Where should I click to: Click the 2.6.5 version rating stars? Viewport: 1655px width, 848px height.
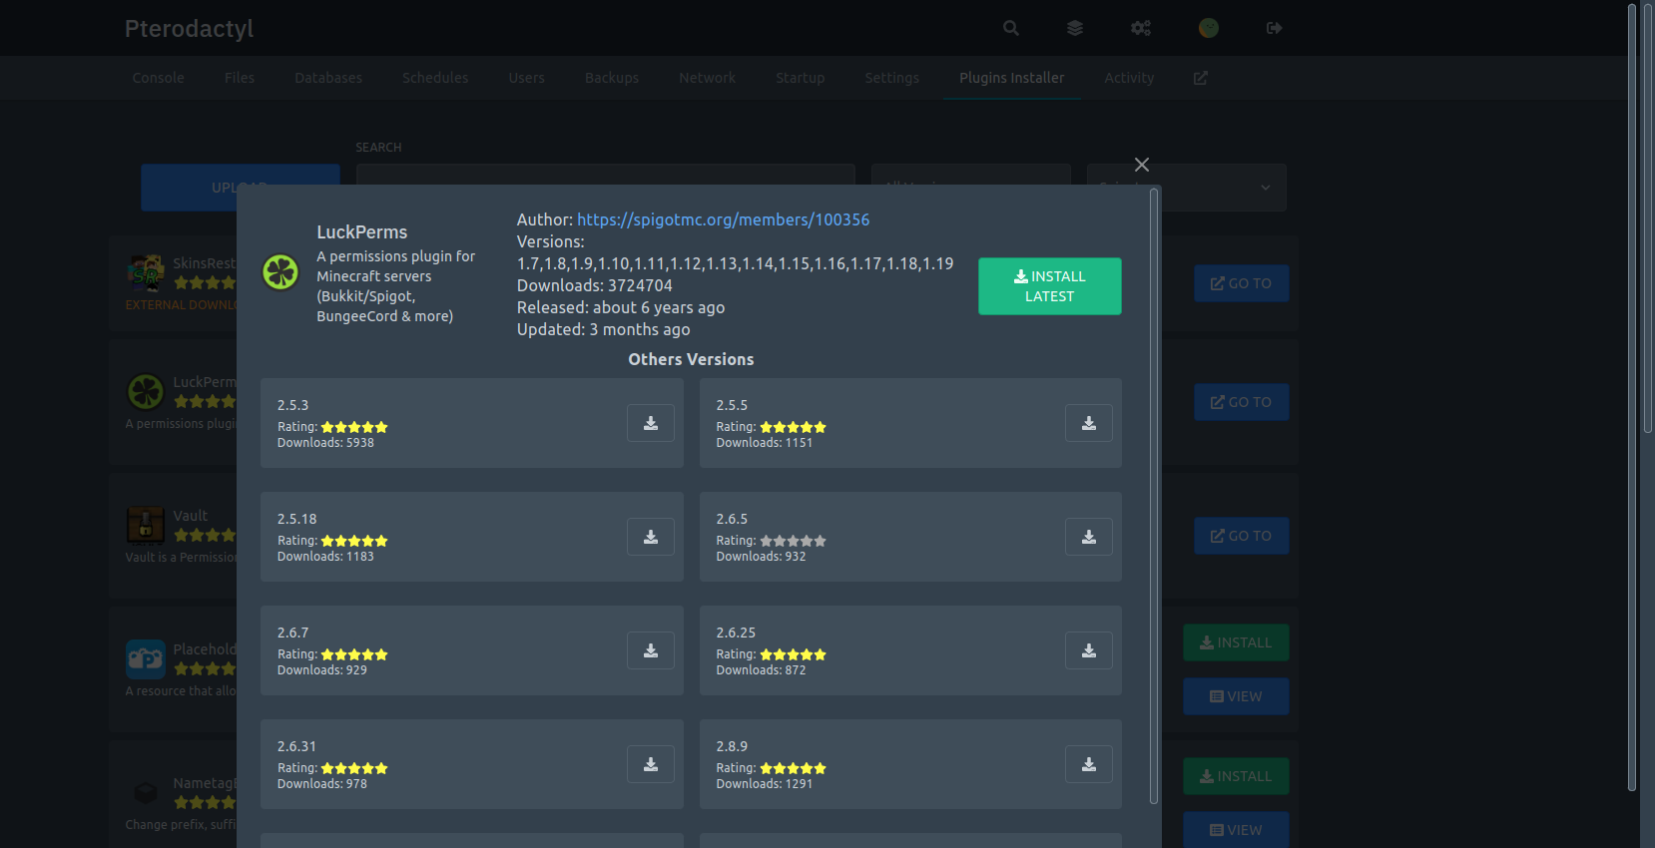(793, 541)
